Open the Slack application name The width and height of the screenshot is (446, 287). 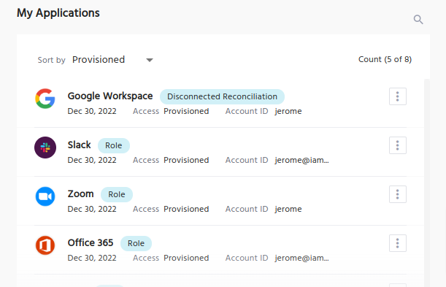pos(79,145)
